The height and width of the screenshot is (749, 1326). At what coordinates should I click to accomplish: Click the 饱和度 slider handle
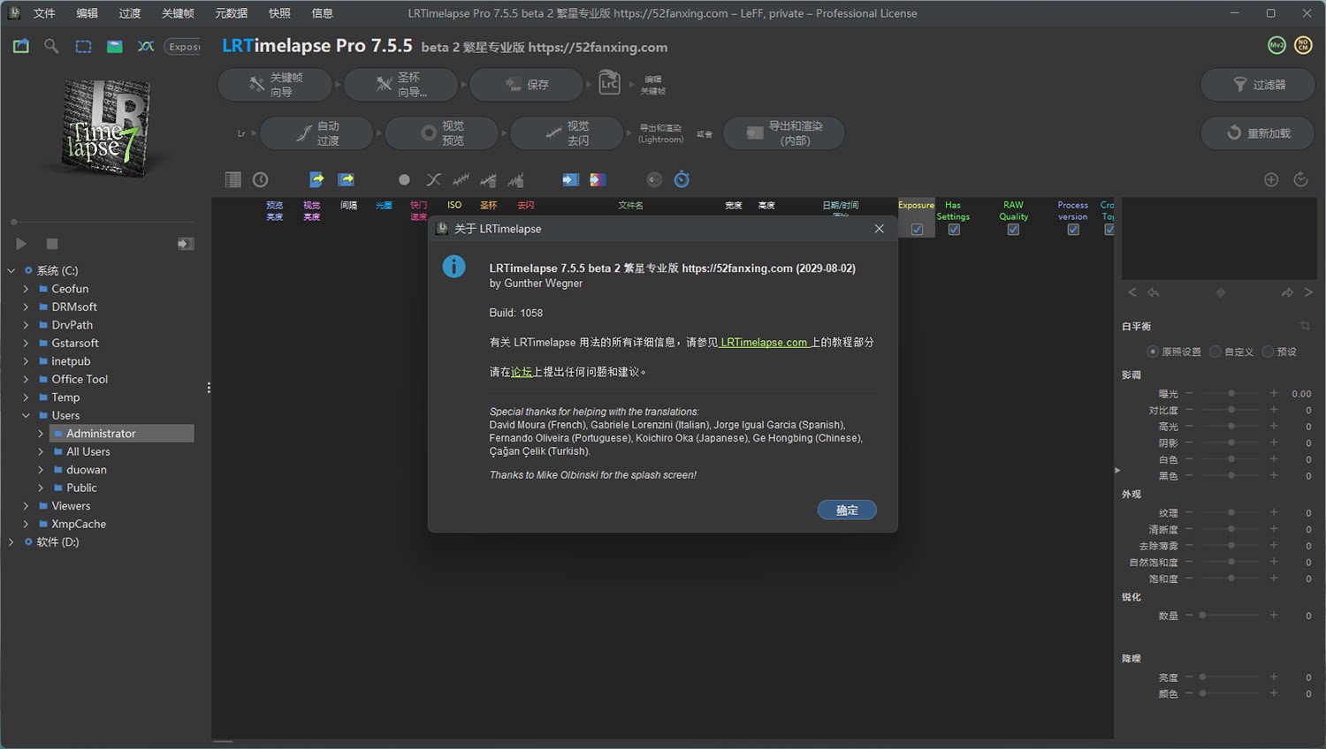[x=1231, y=579]
